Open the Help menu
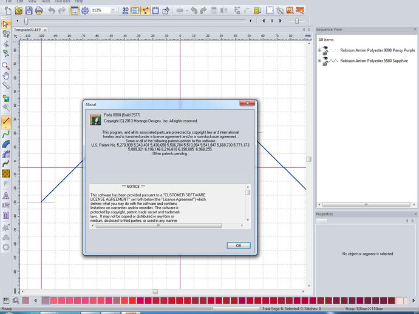The height and width of the screenshot is (314, 419). click(x=79, y=1)
